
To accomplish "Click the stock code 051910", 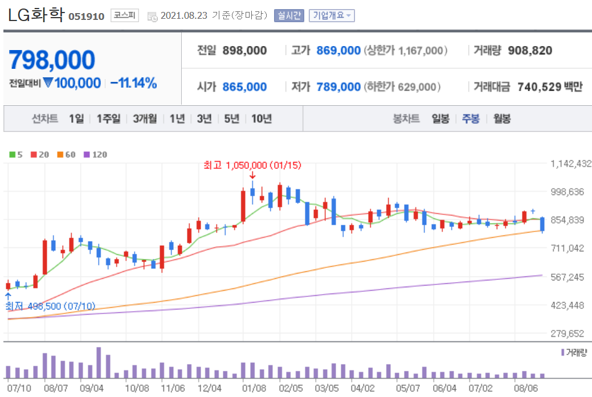I will pos(87,16).
